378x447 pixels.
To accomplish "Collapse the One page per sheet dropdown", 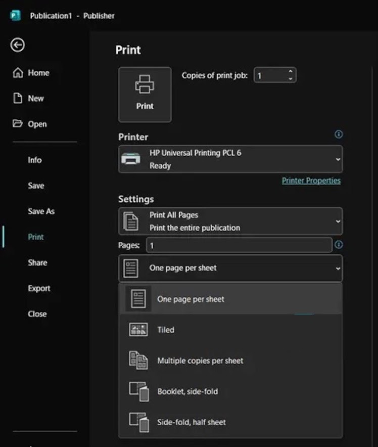I will tap(230, 268).
